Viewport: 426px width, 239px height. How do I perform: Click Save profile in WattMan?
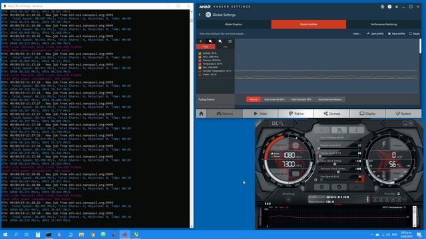[x=397, y=34]
